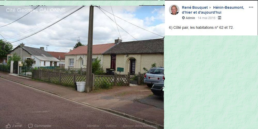Click the thumbs-up J'aime icon
Viewport: 258px width, 129px height.
[8, 126]
